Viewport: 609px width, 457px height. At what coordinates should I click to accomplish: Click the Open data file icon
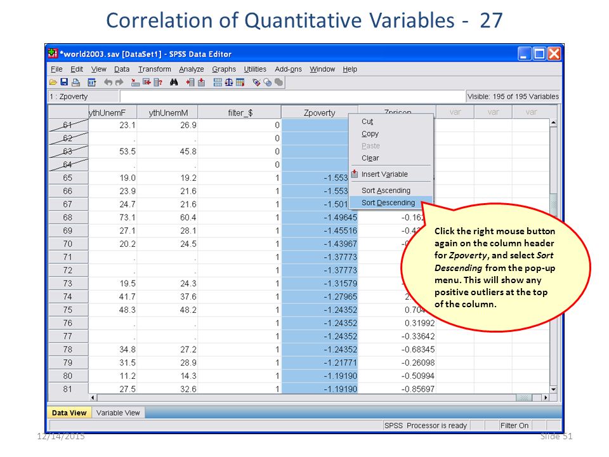53,83
